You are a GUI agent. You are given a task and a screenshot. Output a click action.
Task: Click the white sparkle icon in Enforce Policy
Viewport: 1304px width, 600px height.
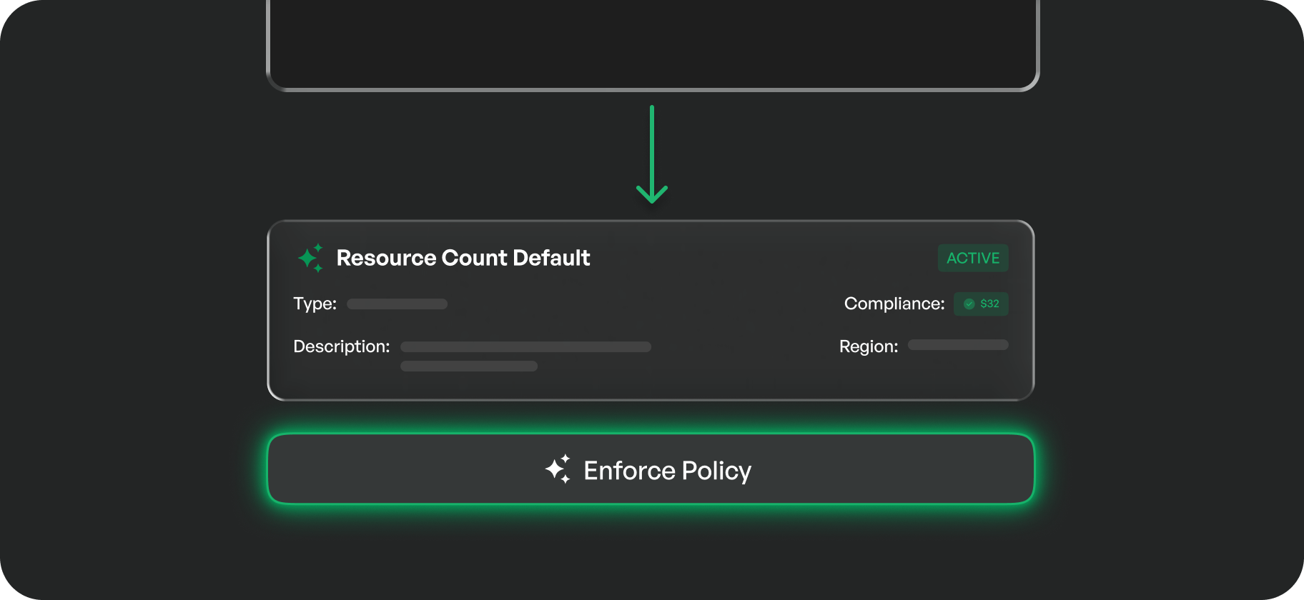click(558, 469)
